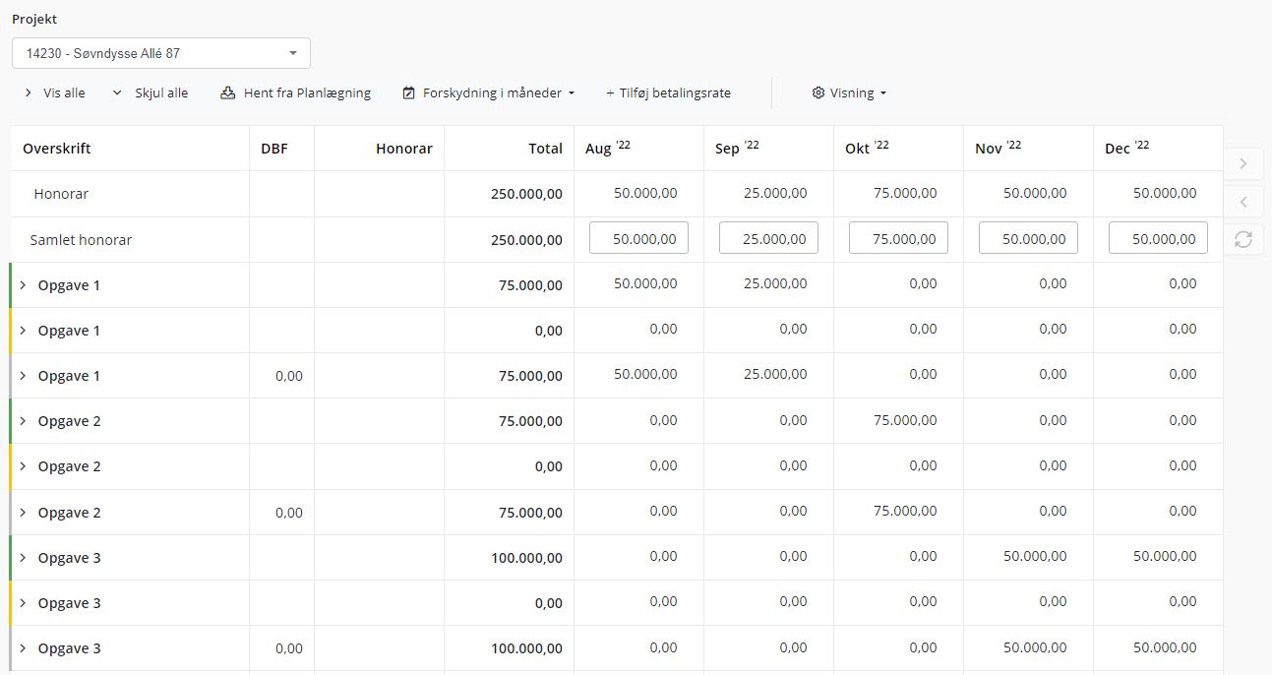1272x675 pixels.
Task: Click the refresh icon beside the table
Action: click(x=1243, y=239)
